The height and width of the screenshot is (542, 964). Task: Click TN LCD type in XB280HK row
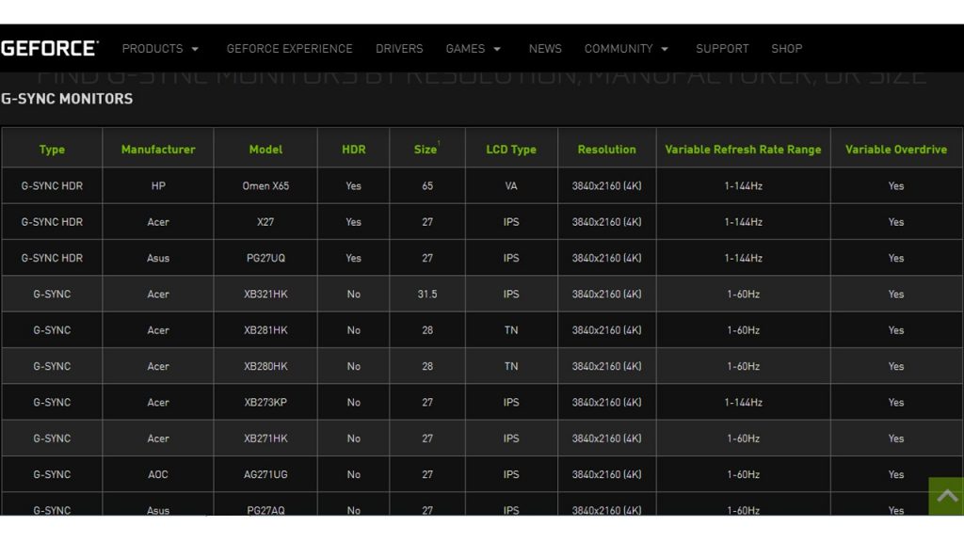pos(511,366)
